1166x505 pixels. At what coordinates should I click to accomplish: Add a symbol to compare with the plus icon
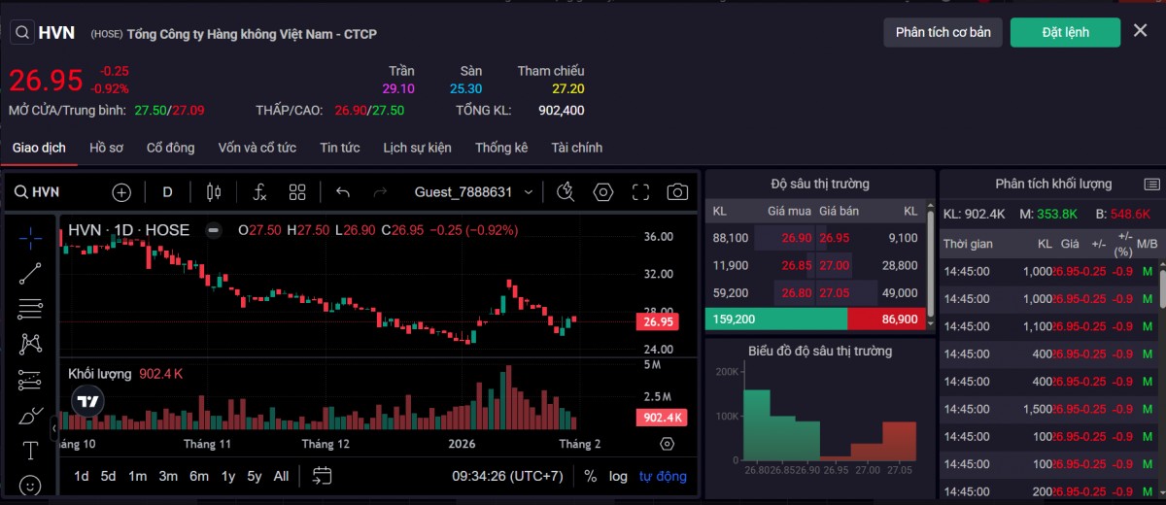[x=121, y=192]
